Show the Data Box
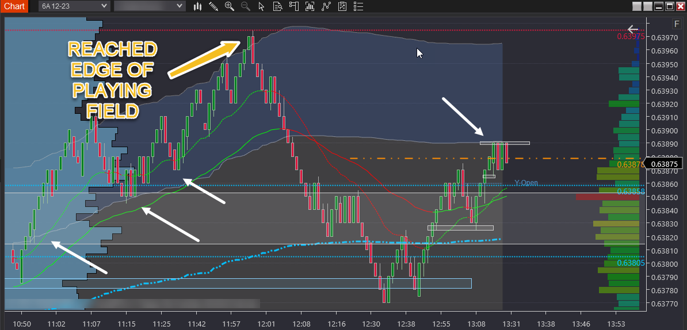Screen dimensions: 687x330 tap(278, 6)
